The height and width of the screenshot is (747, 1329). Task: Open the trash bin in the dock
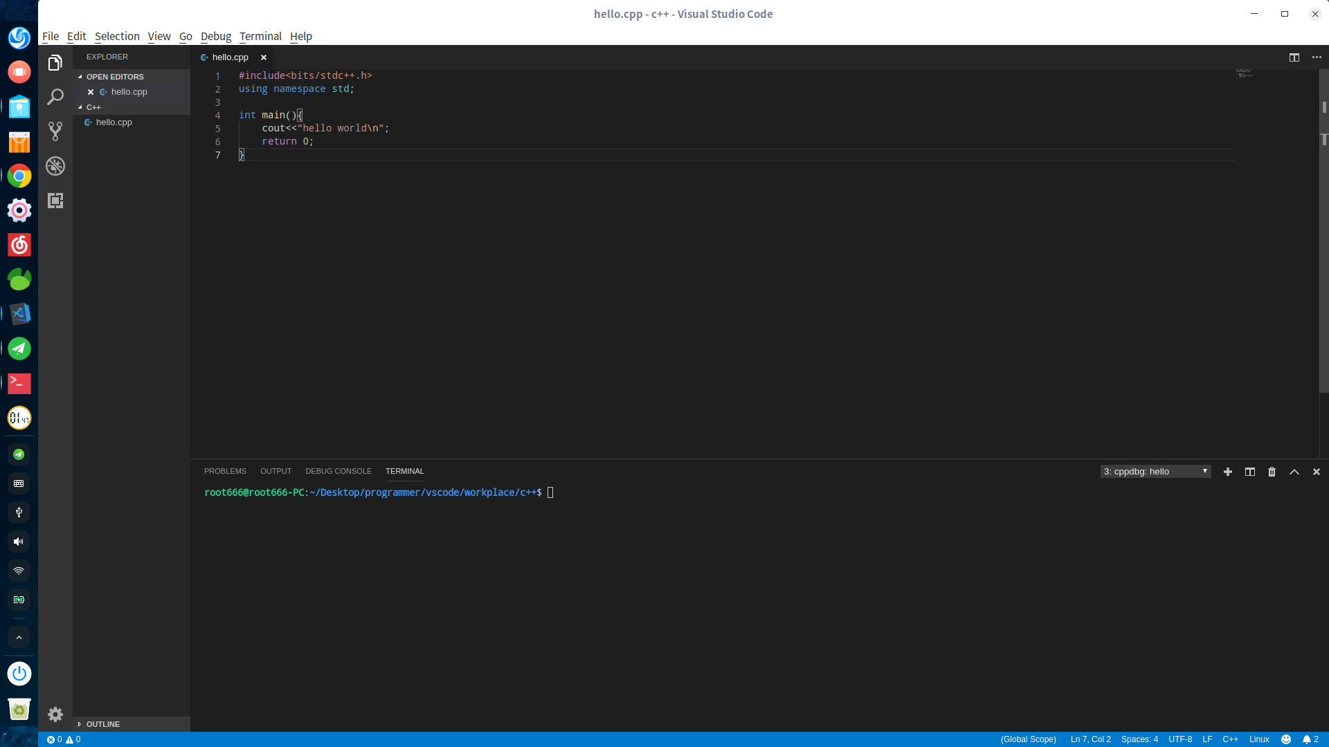pyautogui.click(x=19, y=710)
